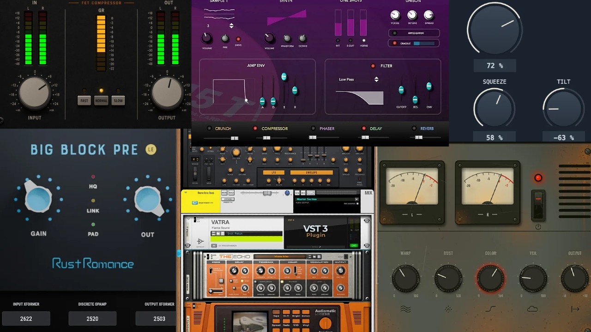Screen dimensions: 591x332
Task: Click the Output arrow icon under the knob
Action: pos(575,309)
